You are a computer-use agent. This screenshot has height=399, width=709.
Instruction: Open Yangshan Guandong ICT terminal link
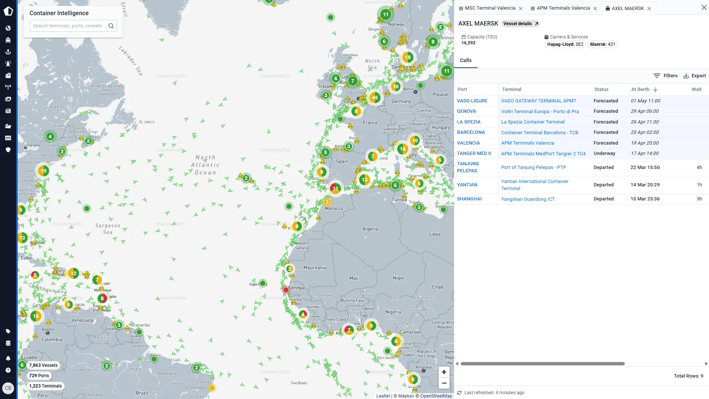528,199
